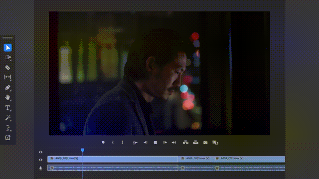
Task: Click the program monitor video preview
Action: [159, 73]
